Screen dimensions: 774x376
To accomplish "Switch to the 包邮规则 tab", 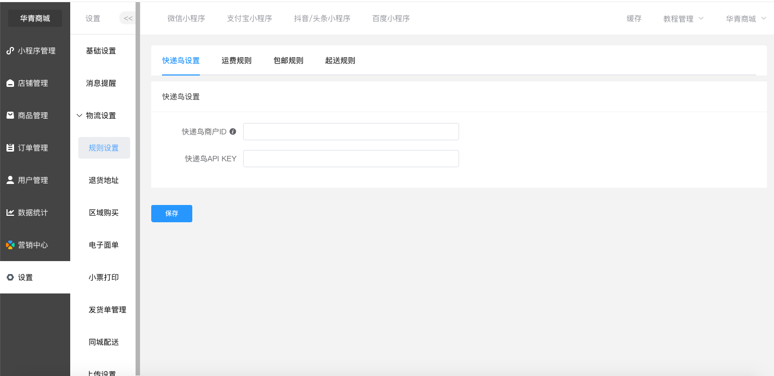I will [x=288, y=60].
